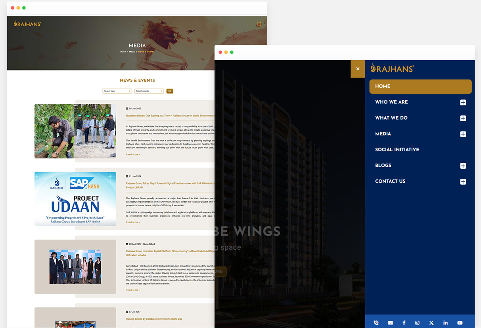Open the LinkedIn icon in footer bar
The height and width of the screenshot is (328, 481).
[x=446, y=323]
